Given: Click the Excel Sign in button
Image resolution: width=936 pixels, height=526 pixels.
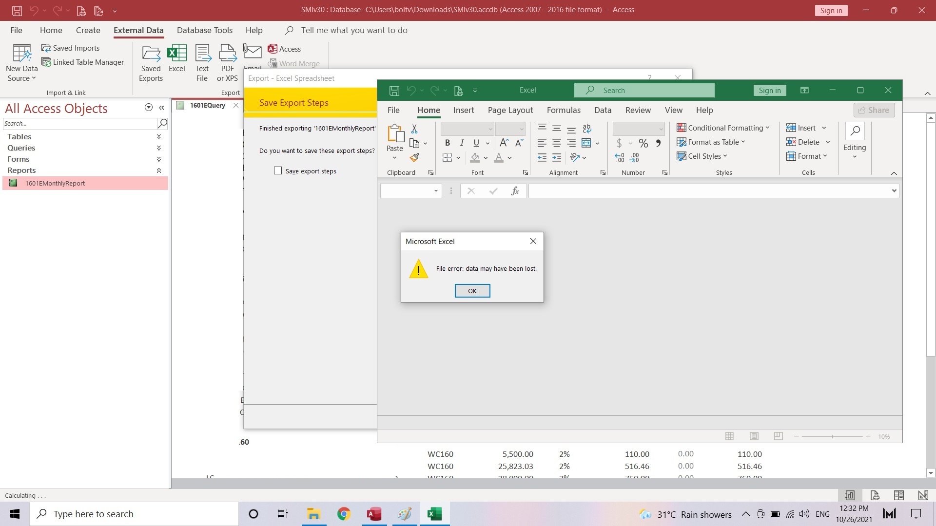Looking at the screenshot, I should point(769,90).
